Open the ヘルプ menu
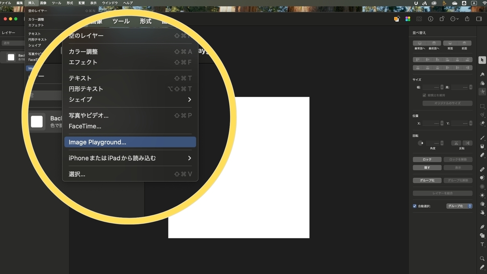 point(127,3)
